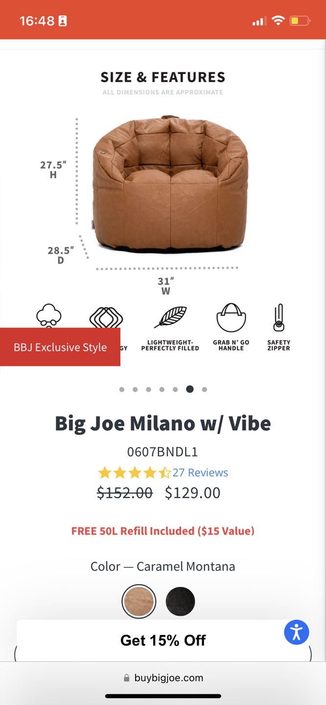Tap the yellow star rating icons
The image size is (326, 705).
tap(134, 472)
